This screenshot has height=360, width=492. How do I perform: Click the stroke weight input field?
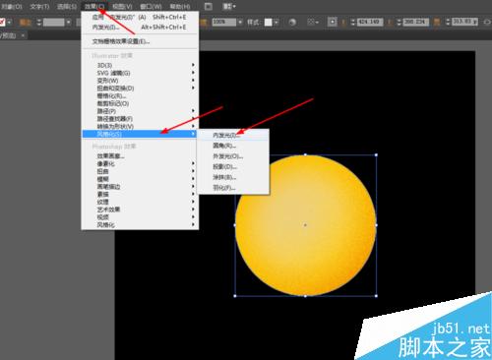(54, 23)
